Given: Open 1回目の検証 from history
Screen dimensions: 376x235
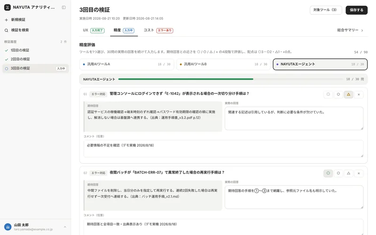Looking at the screenshot, I should 36,50.
